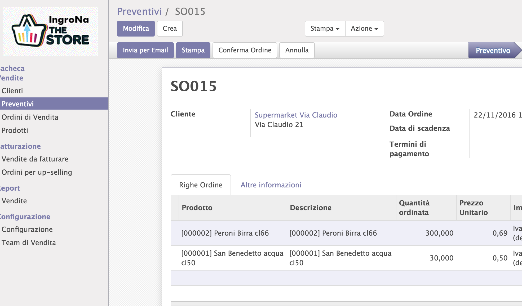Select the Righe Ordine tab
The height and width of the screenshot is (306, 522).
(x=201, y=185)
